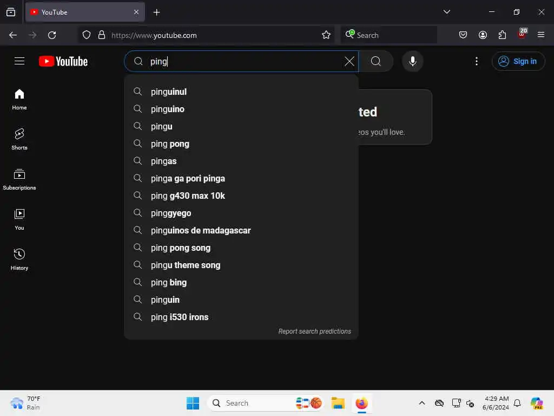Open Firefox View recent browsing icon

click(x=11, y=12)
